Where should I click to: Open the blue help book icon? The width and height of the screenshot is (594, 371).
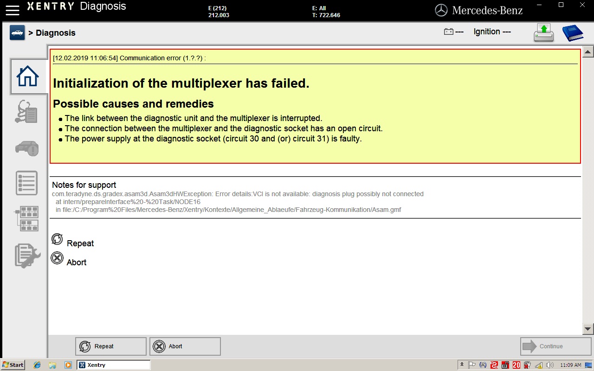573,33
